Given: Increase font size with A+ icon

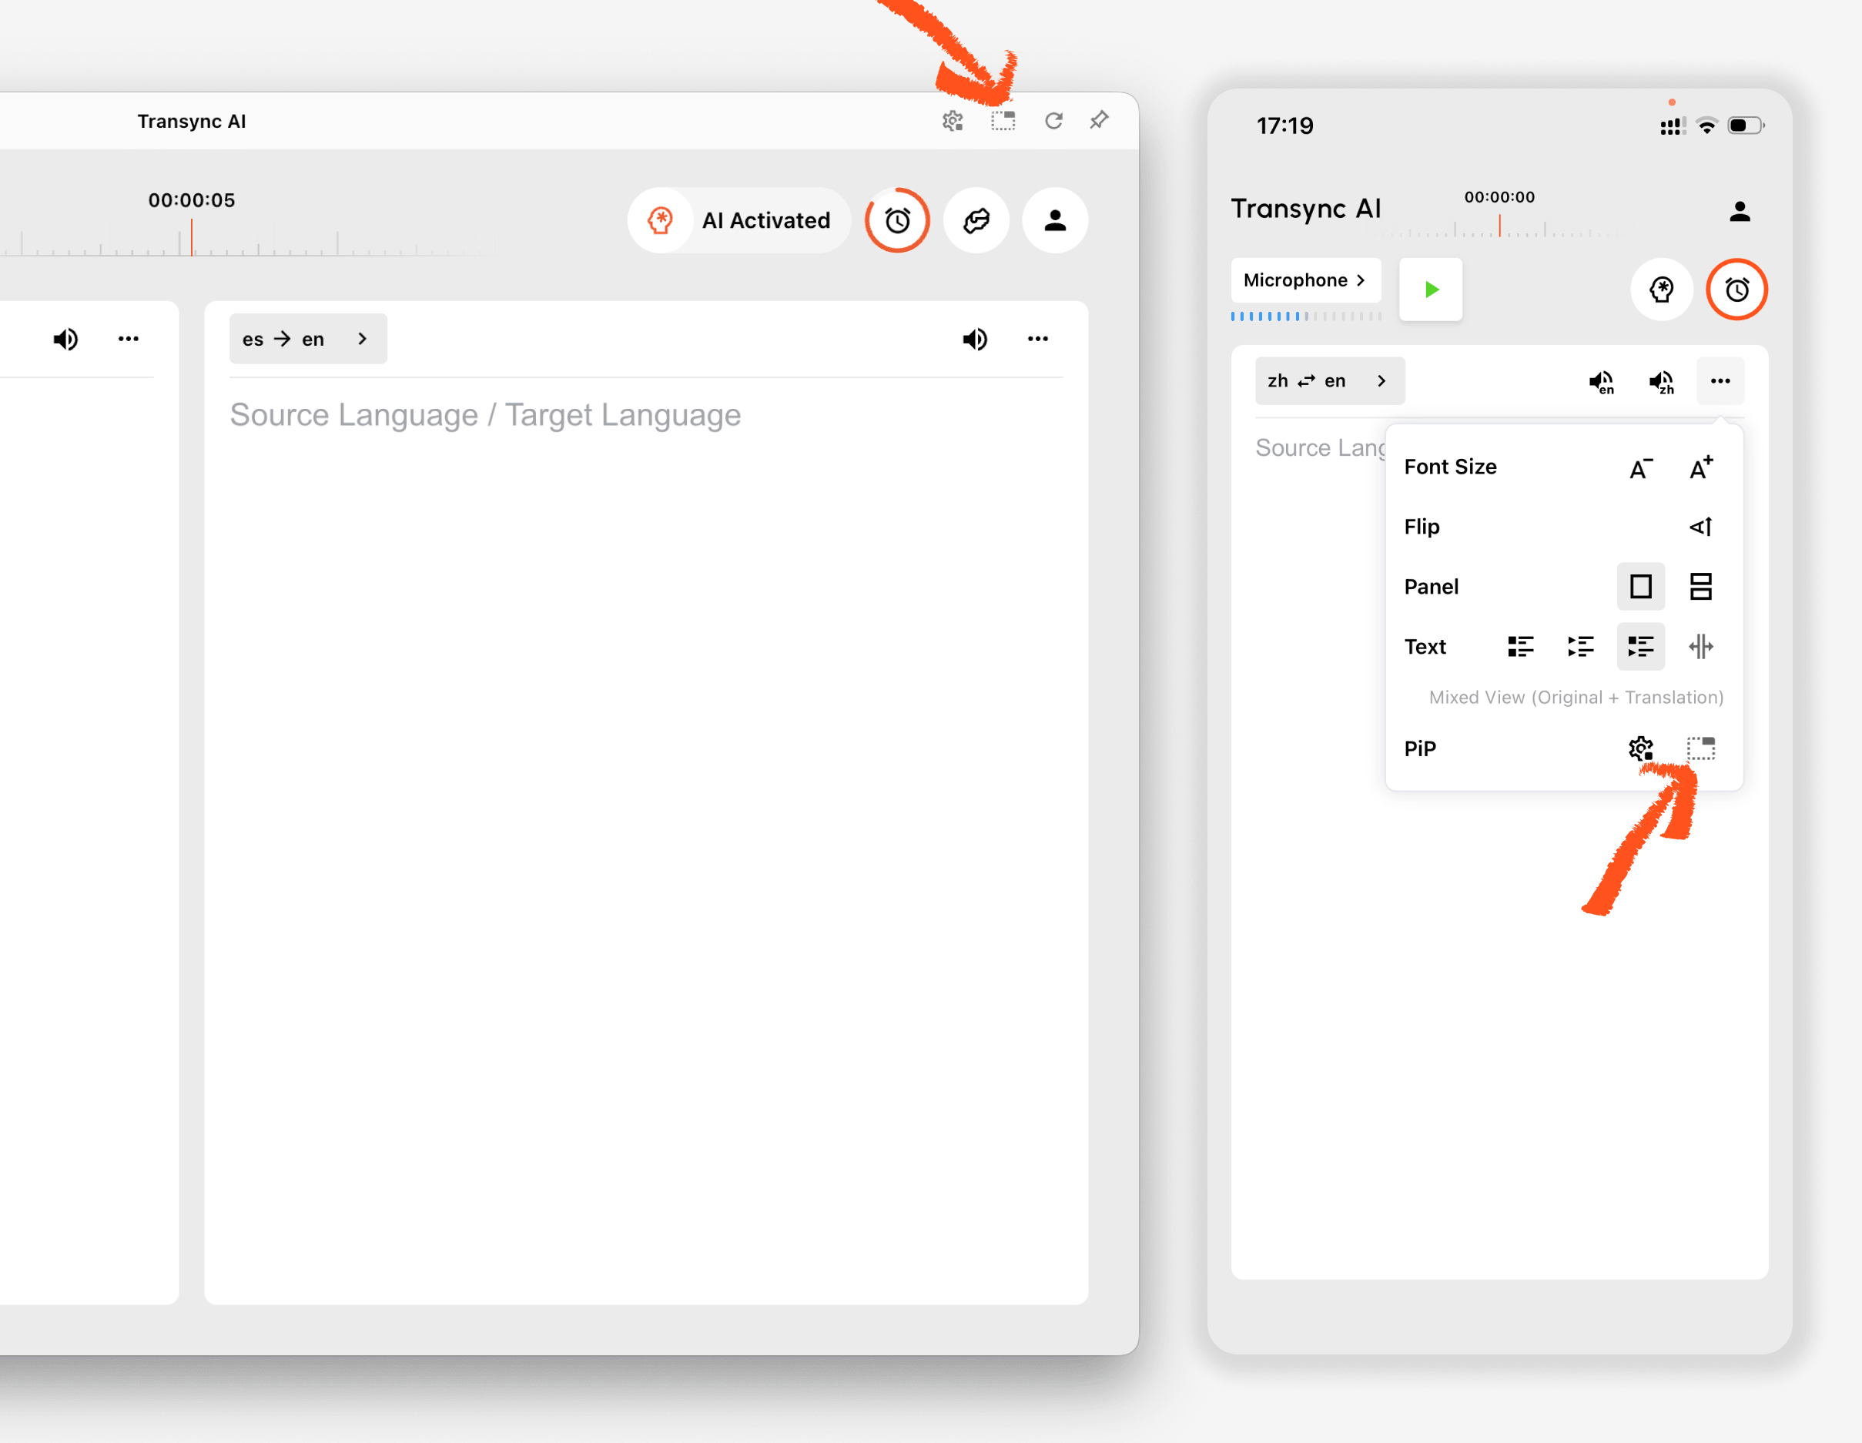Looking at the screenshot, I should pyautogui.click(x=1701, y=467).
